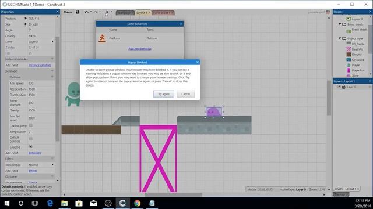Toggle the Default controls checkbox
Screen dimensions: 373x209
coord(31,139)
